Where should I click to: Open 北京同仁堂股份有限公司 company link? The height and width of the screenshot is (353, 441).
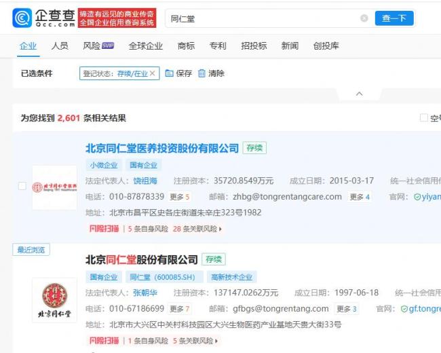142,259
